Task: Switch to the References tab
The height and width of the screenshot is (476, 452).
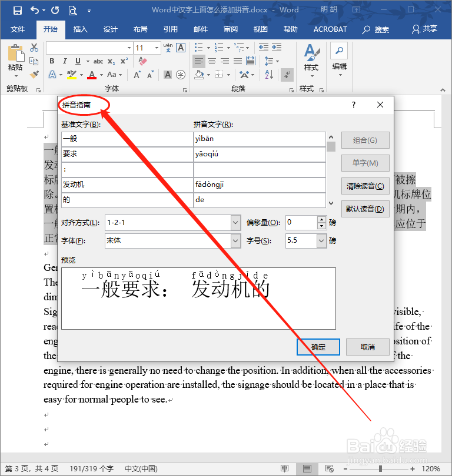Action: [x=171, y=29]
